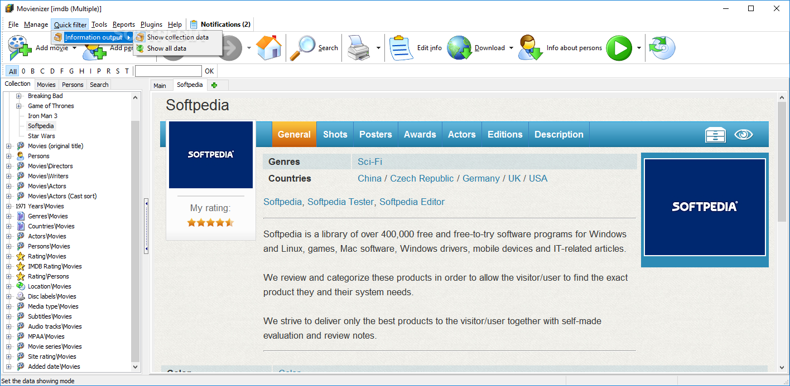Image resolution: width=790 pixels, height=386 pixels.
Task: Select Show collection data menu entry
Action: (177, 37)
